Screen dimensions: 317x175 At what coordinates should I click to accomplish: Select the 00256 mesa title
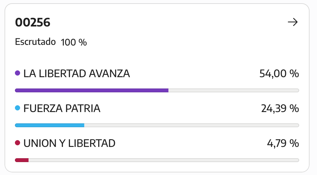(32, 22)
